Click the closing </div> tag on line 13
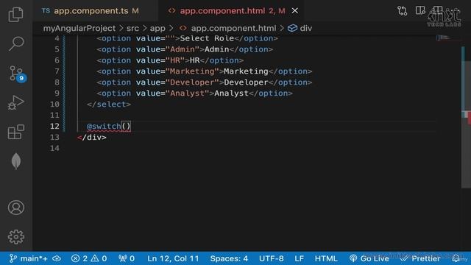471x265 pixels. click(92, 138)
